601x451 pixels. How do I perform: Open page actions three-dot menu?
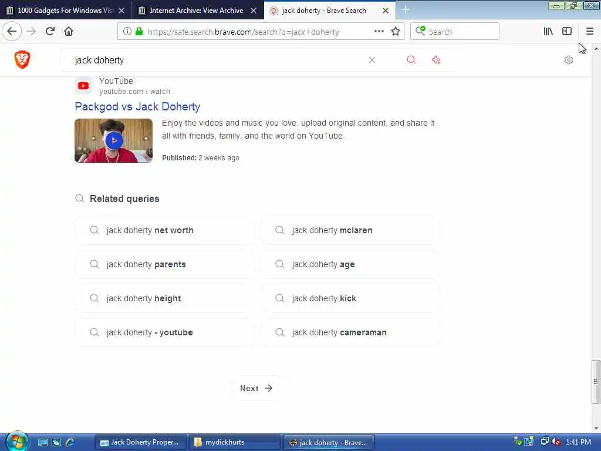(379, 32)
